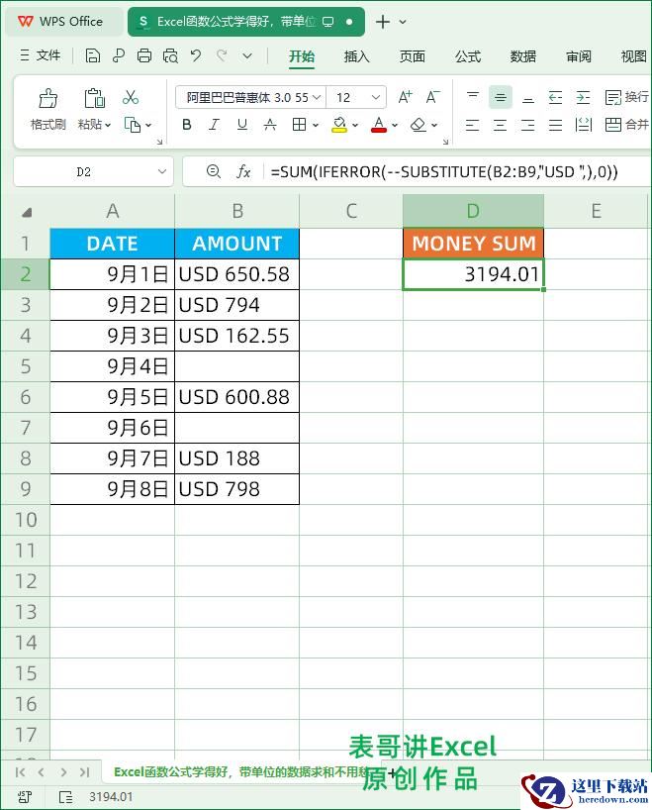Image resolution: width=652 pixels, height=810 pixels.
Task: Switch to the 插入 tab
Action: 357,56
